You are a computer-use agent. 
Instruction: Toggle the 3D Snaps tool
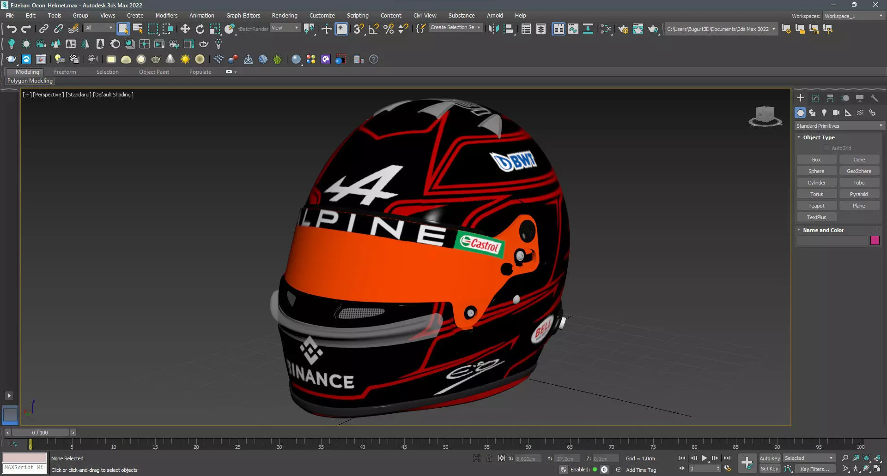coord(358,29)
